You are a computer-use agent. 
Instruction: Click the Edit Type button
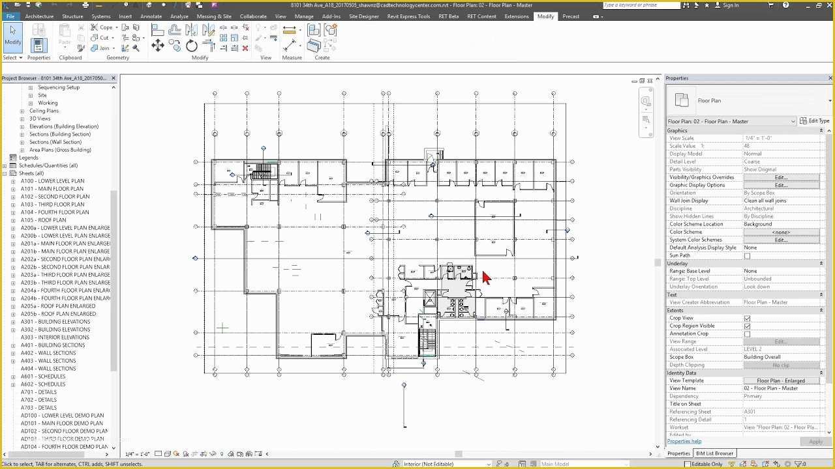point(815,121)
